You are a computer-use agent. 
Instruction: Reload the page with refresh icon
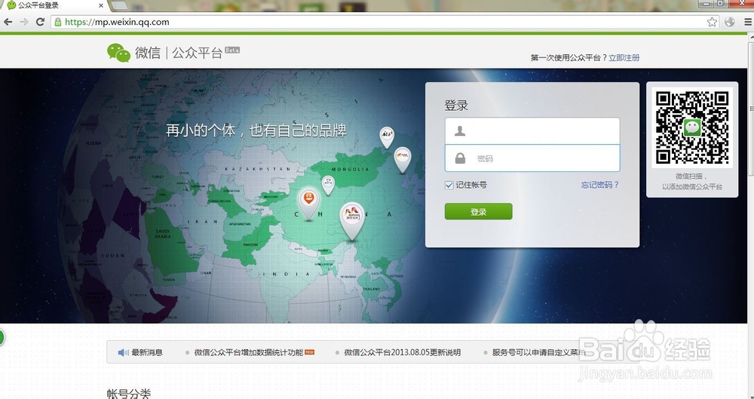click(41, 22)
